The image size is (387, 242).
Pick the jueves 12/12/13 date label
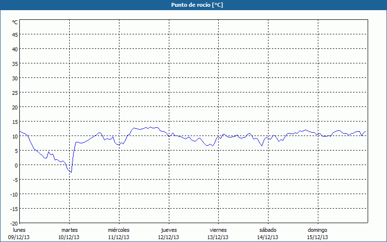click(x=168, y=233)
